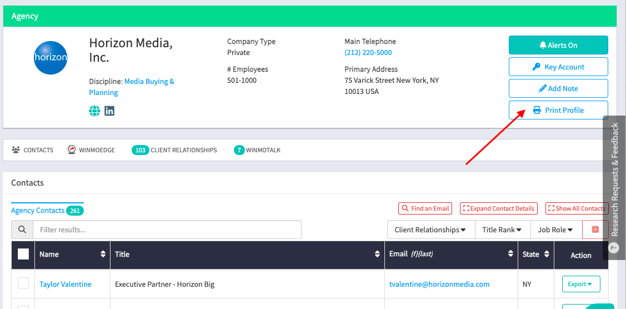The height and width of the screenshot is (309, 626).
Task: Click the red minus collapse filters button
Action: click(595, 230)
